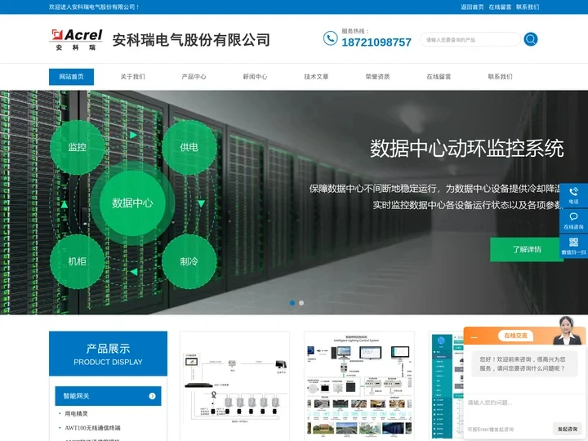Click the arrow icon on 智能网关
Image resolution: width=588 pixels, height=441 pixels.
(x=152, y=396)
